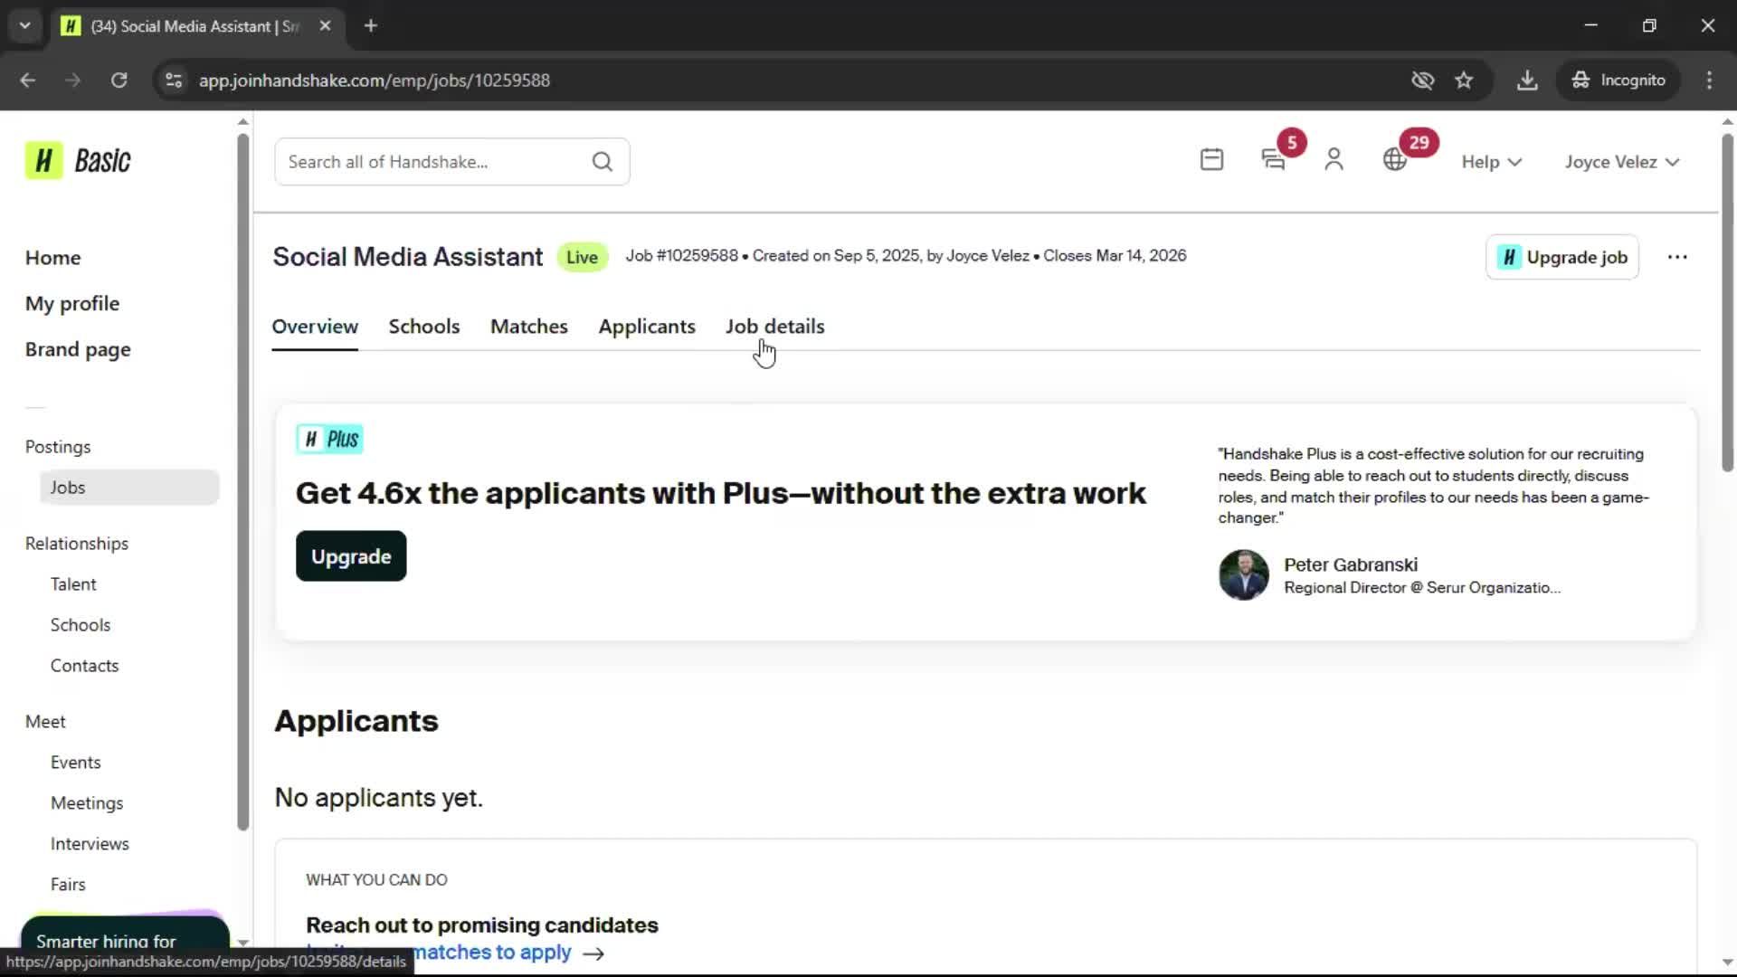Click the browser address bar URL
Viewport: 1737px width, 977px height.
coord(375,80)
